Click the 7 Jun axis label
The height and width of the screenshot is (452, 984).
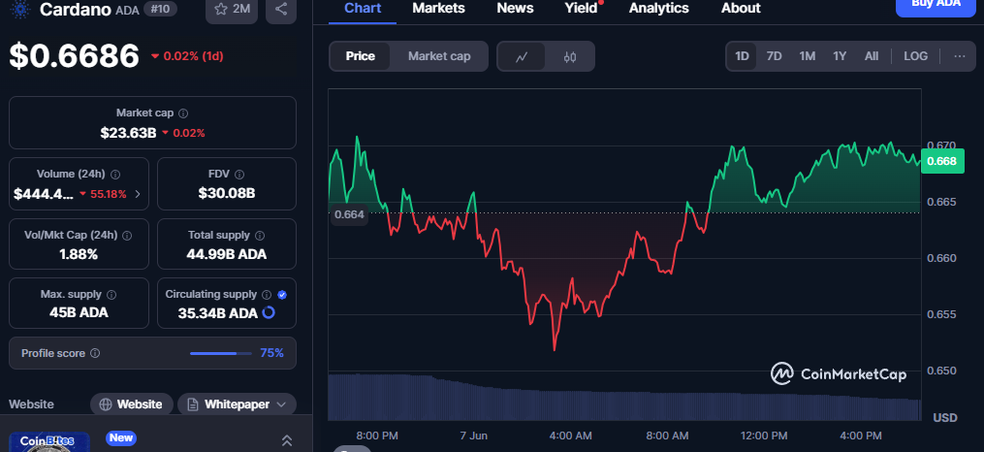pos(473,436)
